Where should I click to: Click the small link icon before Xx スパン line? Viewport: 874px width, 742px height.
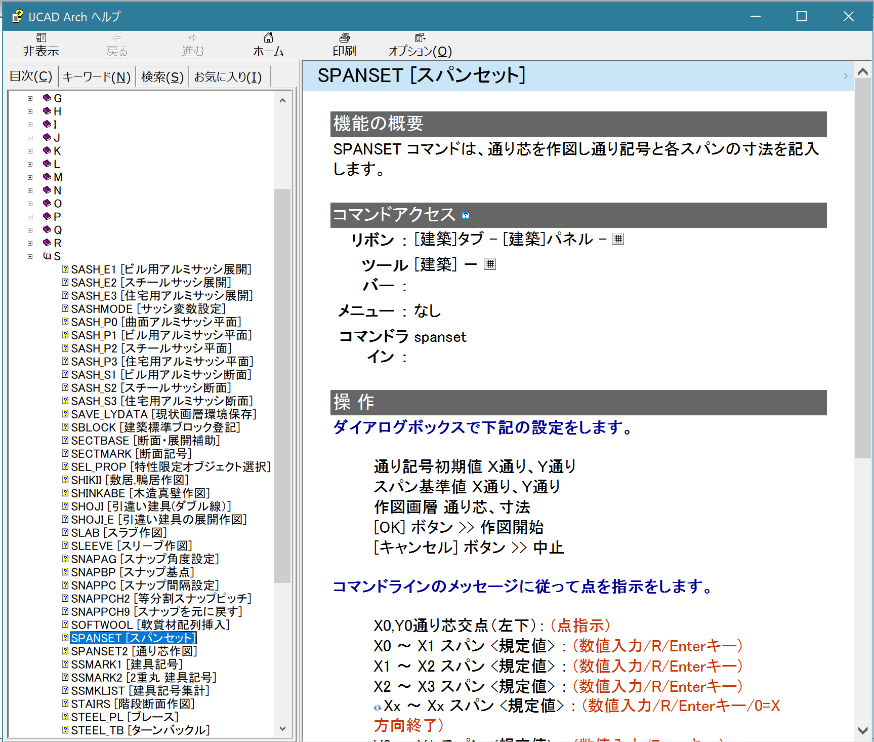tap(378, 708)
